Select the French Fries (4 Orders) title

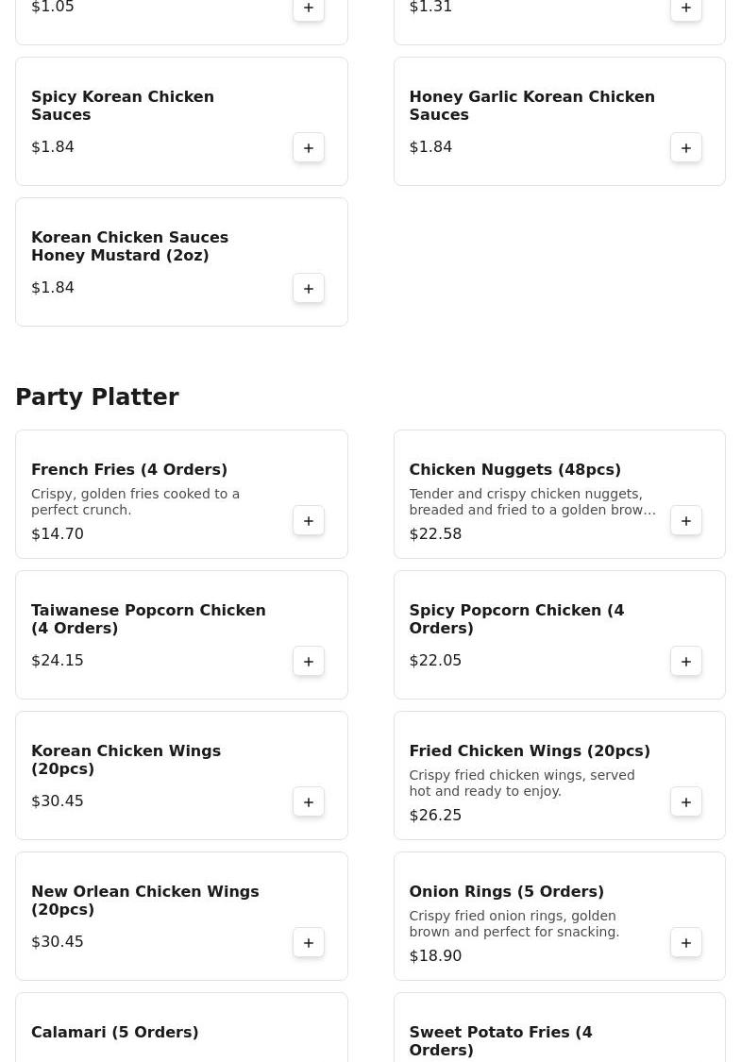(129, 469)
